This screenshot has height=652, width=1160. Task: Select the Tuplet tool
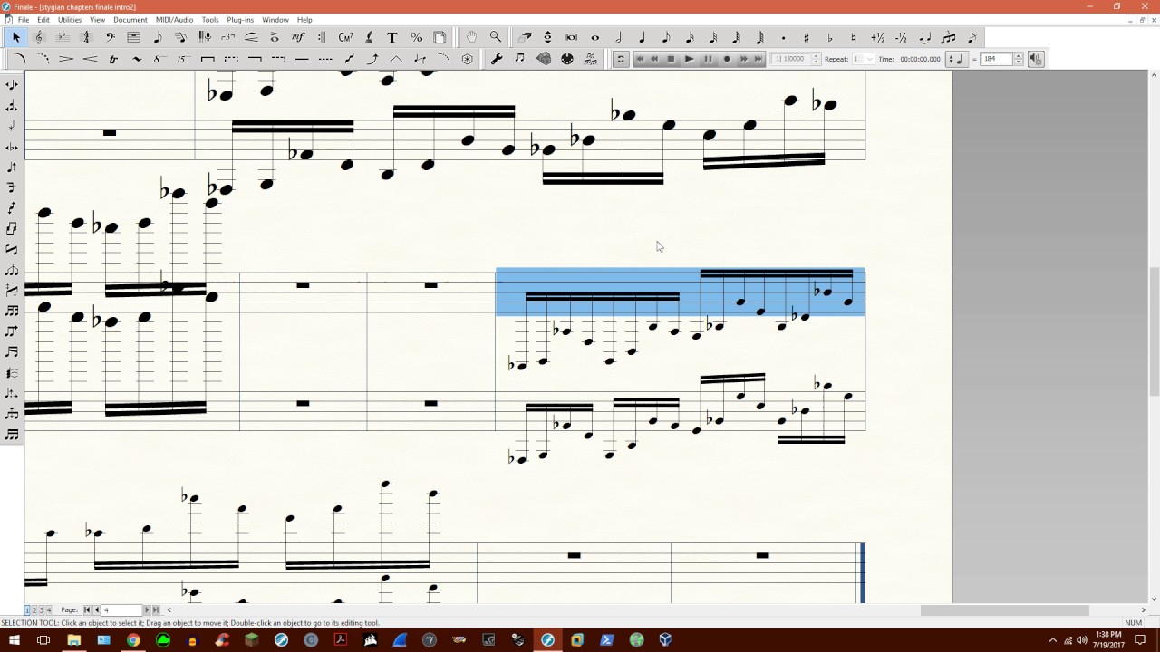[227, 37]
